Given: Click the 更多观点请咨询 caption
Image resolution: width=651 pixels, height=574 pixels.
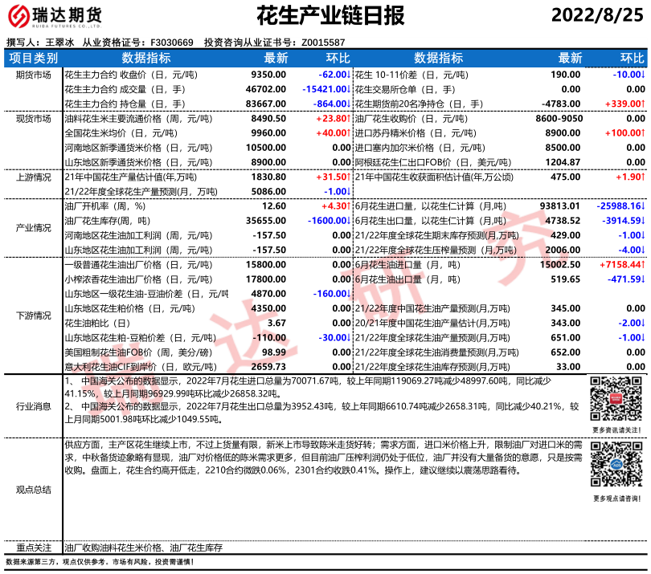Looking at the screenshot, I should tap(616, 499).
